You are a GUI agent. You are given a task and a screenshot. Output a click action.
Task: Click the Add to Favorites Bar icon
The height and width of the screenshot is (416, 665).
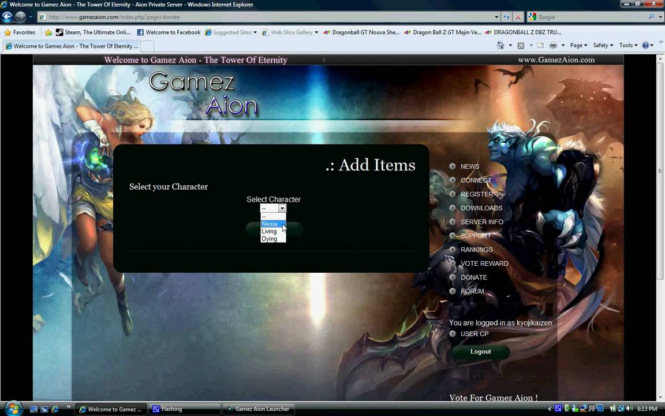coord(48,32)
